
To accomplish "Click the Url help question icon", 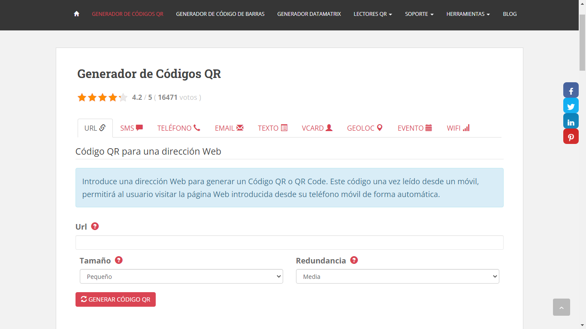I will [x=95, y=226].
